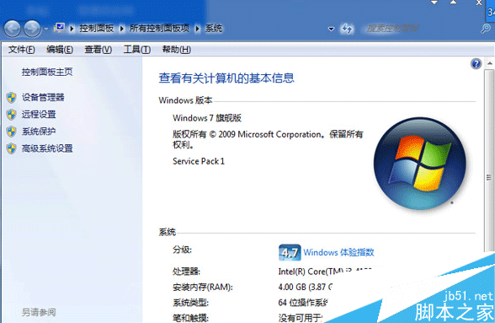Click shield icon beside 设备管理器
495x323 pixels.
(x=12, y=98)
